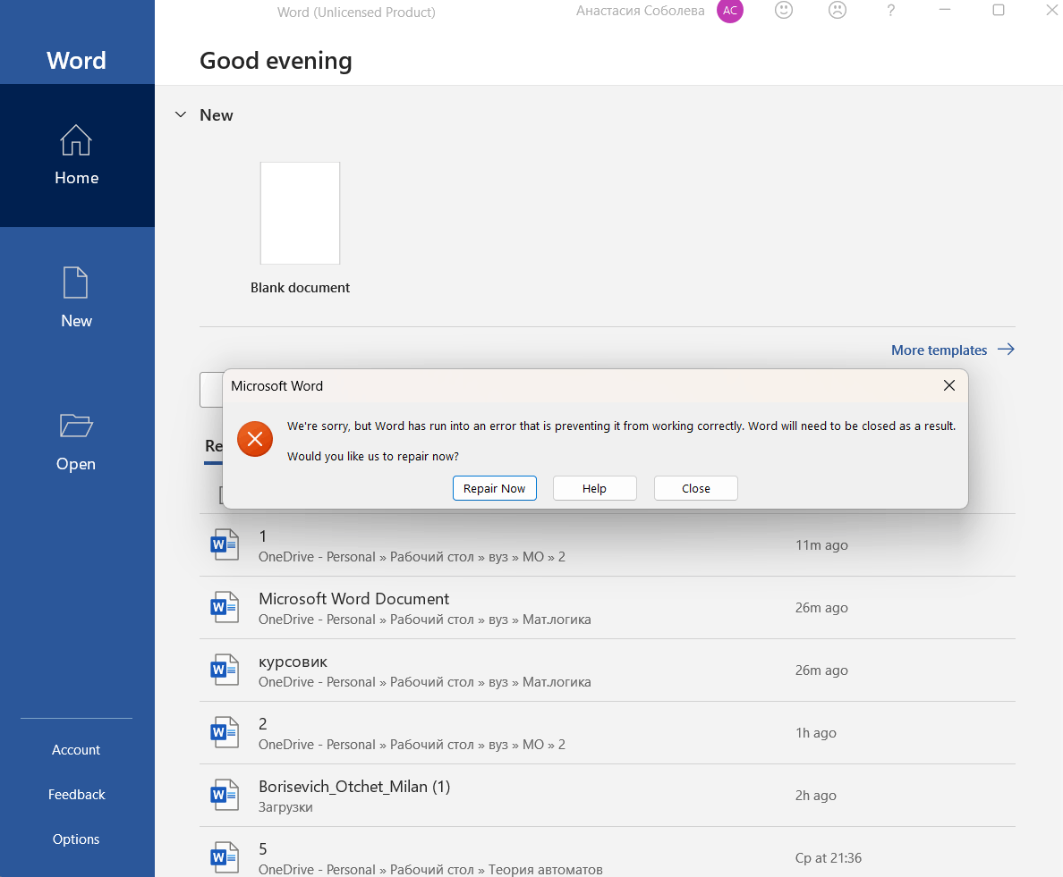Maximize the Word window
1063x877 pixels.
point(999,10)
